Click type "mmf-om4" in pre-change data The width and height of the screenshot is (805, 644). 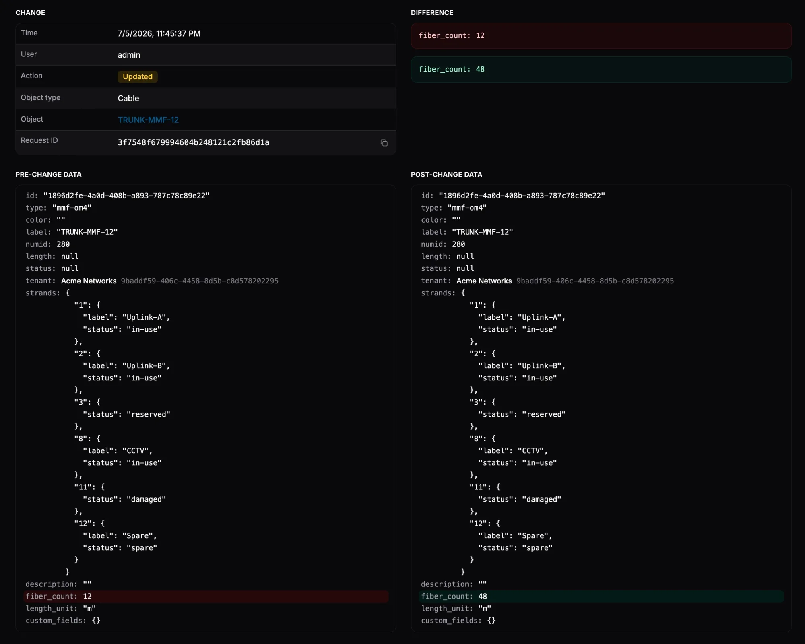point(59,208)
